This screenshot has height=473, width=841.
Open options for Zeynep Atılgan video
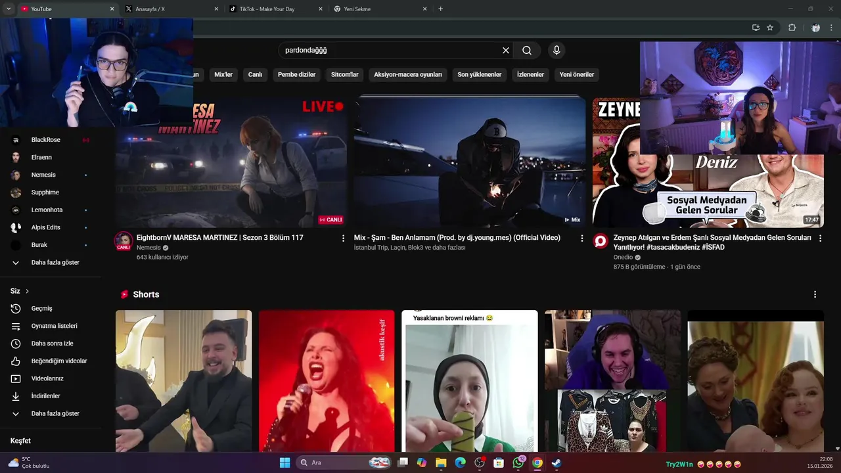(820, 238)
